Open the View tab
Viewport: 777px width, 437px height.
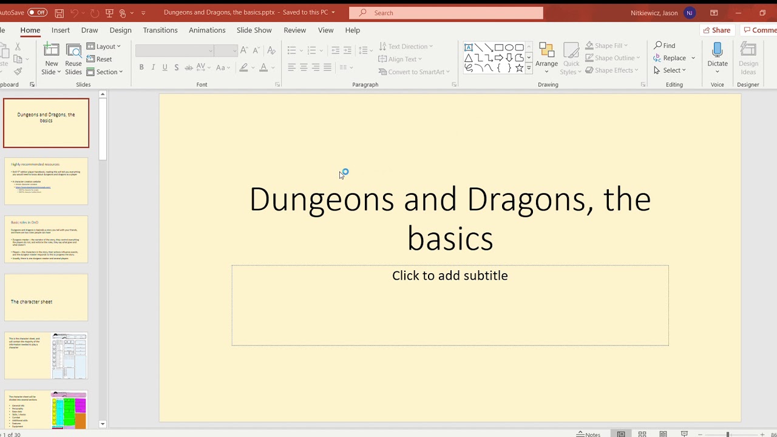(x=325, y=30)
